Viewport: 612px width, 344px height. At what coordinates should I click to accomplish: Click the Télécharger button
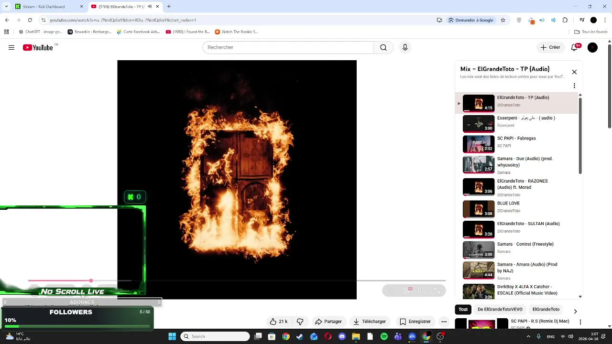tap(370, 322)
